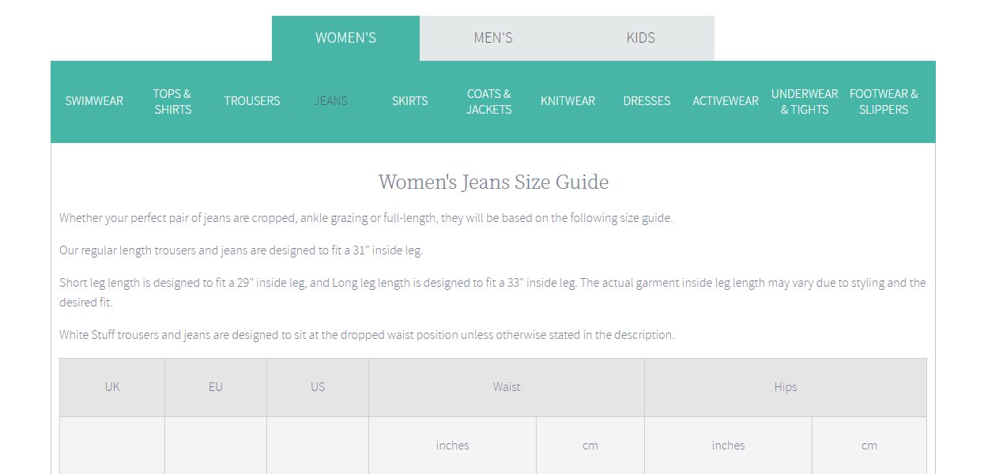Select the Jeans category

[330, 101]
